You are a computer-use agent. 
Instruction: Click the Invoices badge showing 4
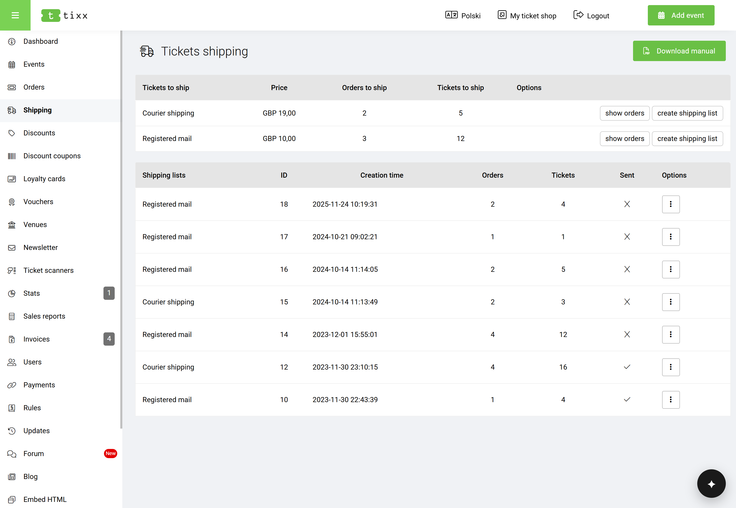pos(109,339)
